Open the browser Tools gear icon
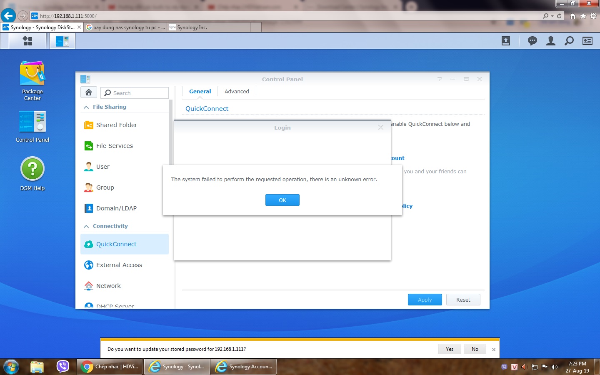 593,16
